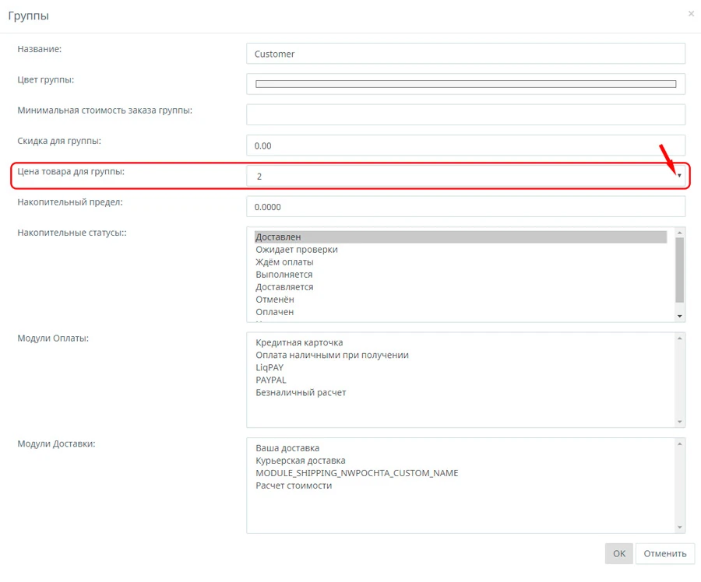Click the Скидка для группы field
Viewport: 701px width, 582px height.
[x=465, y=145]
